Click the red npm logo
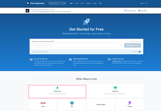The image size is (161, 111). (43, 103)
